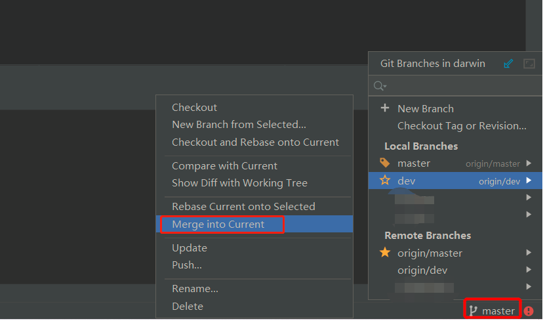Image resolution: width=545 pixels, height=321 pixels.
Task: Expand the submenu arrow for origin/dev
Action: point(529,270)
